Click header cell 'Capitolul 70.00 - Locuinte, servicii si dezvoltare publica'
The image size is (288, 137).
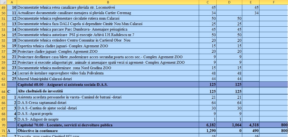pos(108,125)
